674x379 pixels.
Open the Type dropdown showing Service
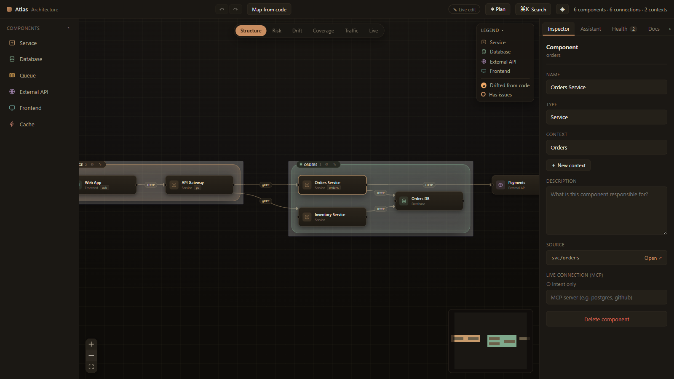tap(607, 117)
